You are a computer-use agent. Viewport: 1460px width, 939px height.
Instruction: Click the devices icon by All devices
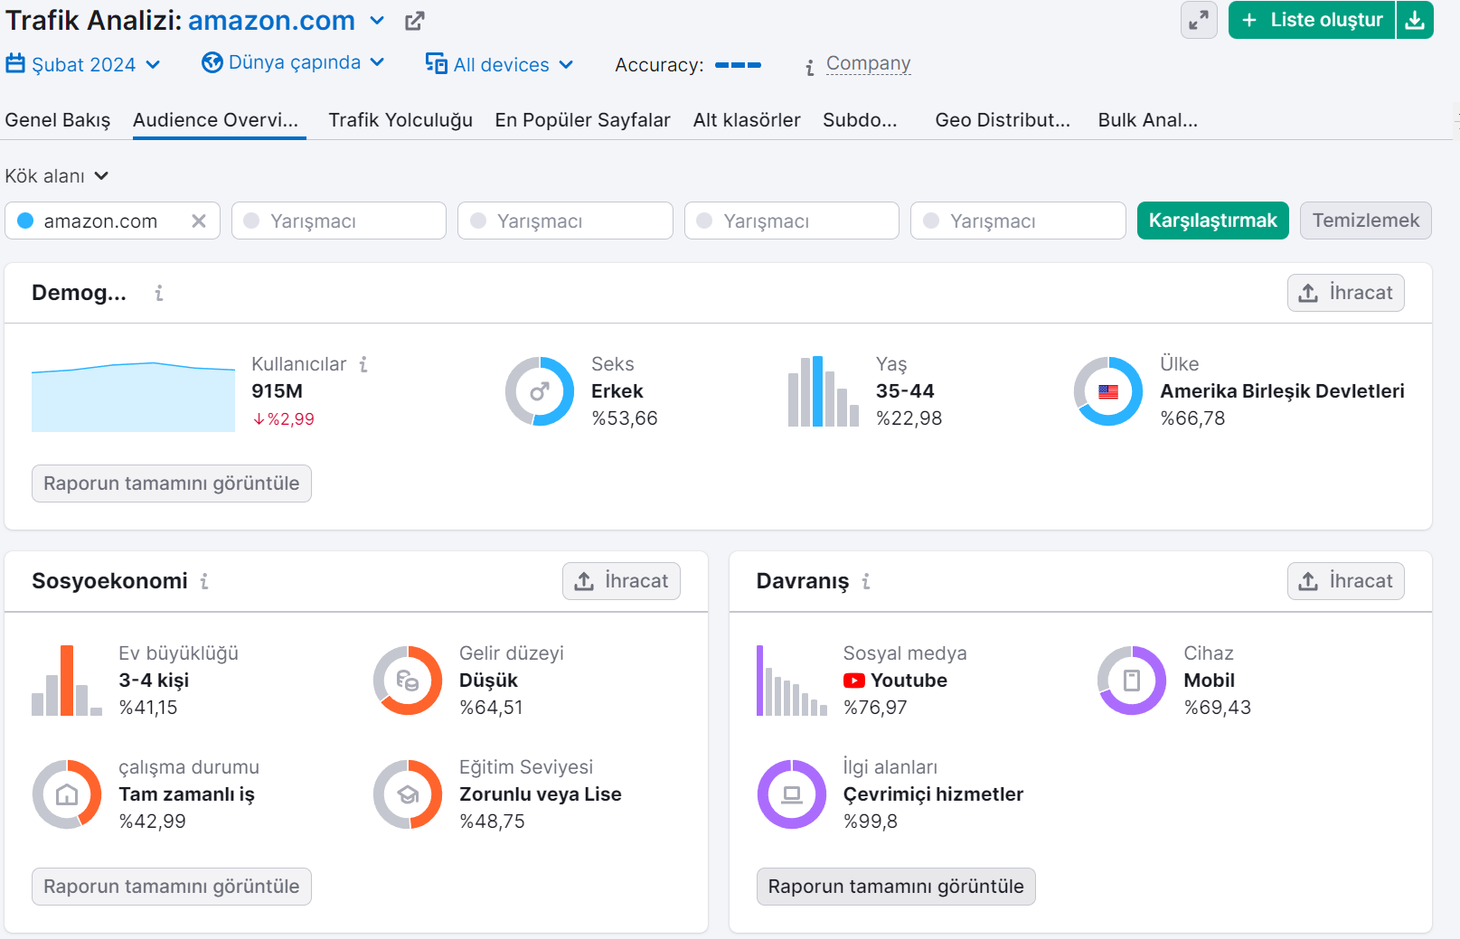point(437,63)
